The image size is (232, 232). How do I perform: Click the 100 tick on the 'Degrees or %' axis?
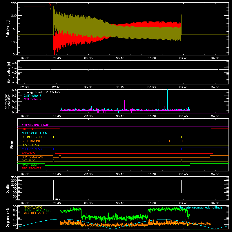[14, 206]
